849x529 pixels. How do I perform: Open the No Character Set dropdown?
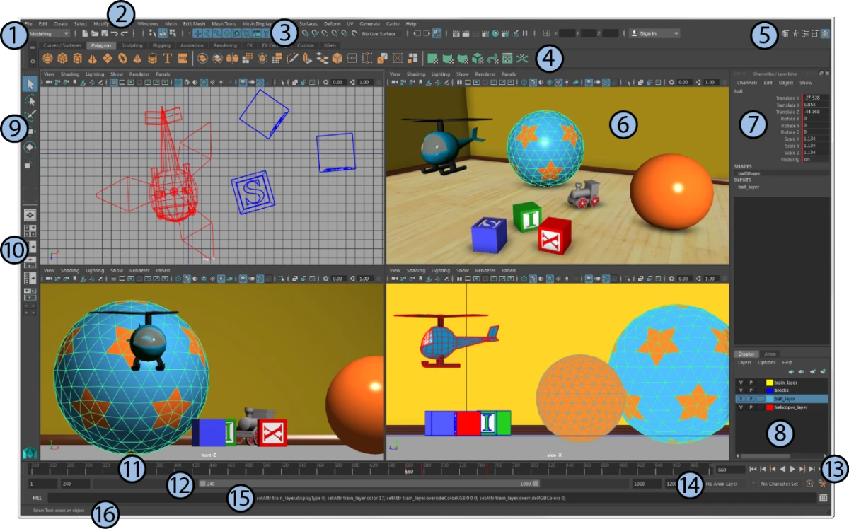coord(780,484)
